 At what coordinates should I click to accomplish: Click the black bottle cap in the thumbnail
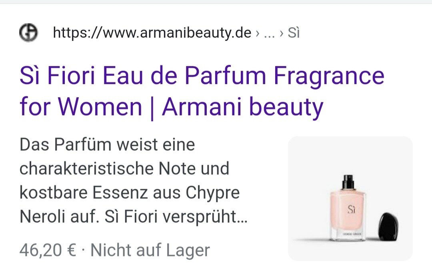point(388,226)
